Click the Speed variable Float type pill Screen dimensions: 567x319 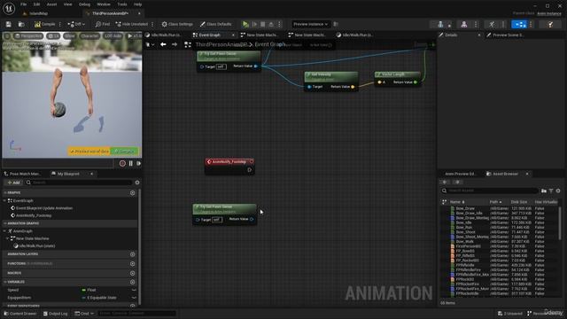pos(89,290)
